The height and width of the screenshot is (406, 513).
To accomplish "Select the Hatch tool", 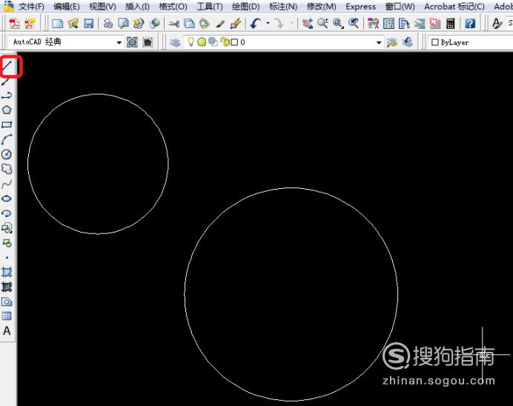I will click(7, 272).
